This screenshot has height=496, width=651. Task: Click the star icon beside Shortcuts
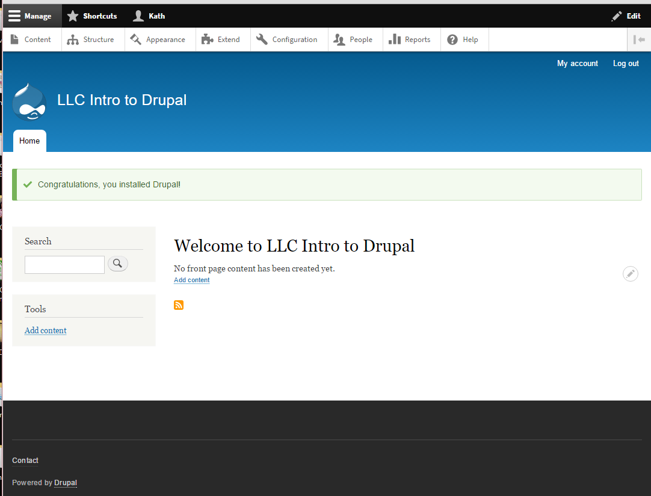pyautogui.click(x=73, y=16)
